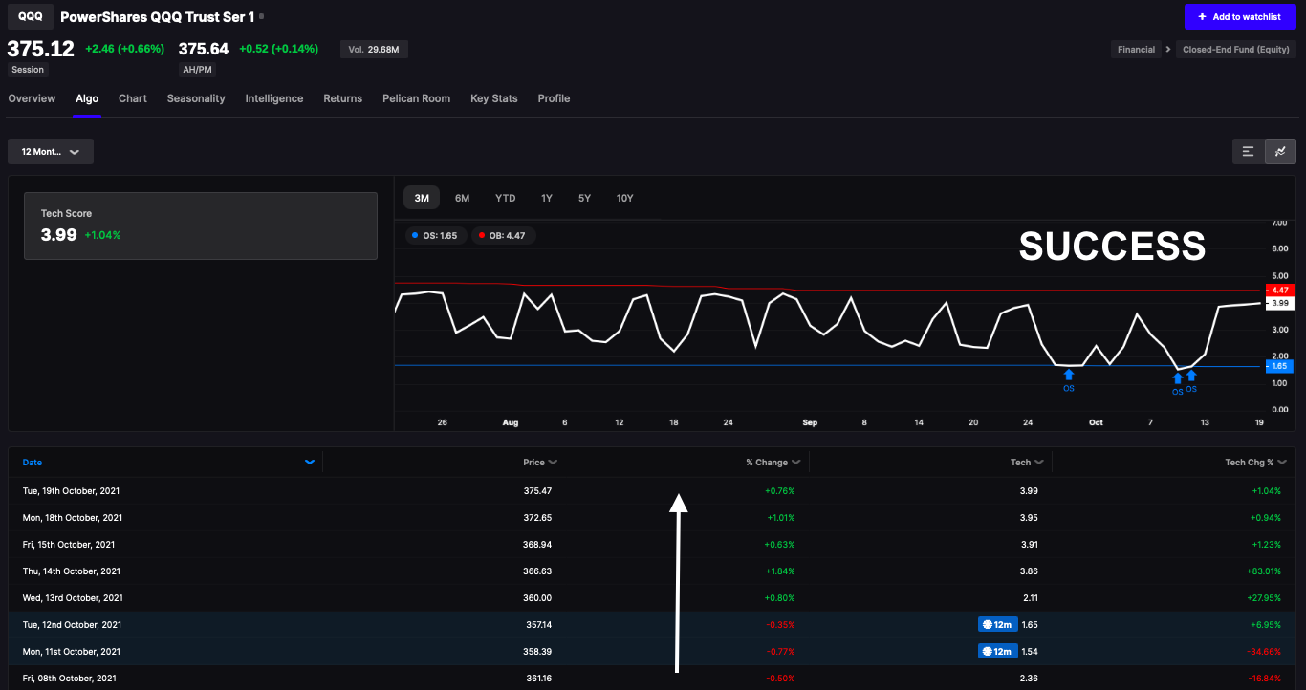The width and height of the screenshot is (1306, 690).
Task: Select the Mon, 11th October, 2021 row
Action: tap(652, 651)
